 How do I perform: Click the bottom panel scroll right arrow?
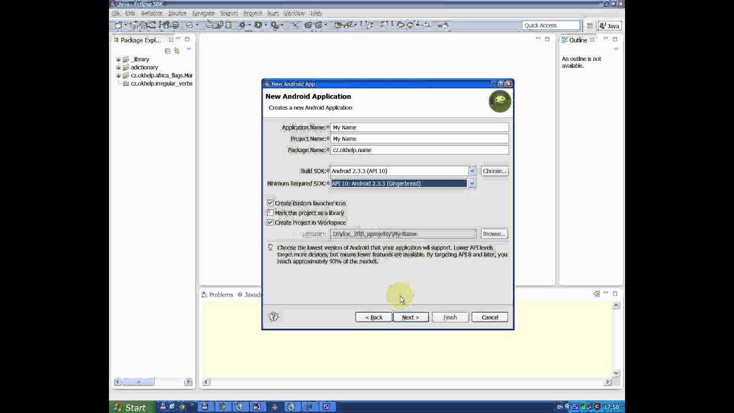click(x=608, y=381)
